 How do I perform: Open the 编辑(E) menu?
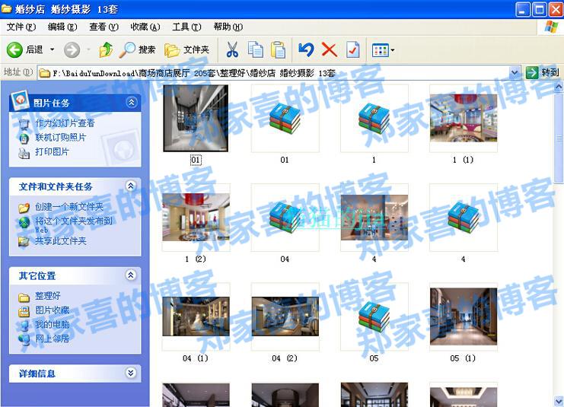point(62,27)
